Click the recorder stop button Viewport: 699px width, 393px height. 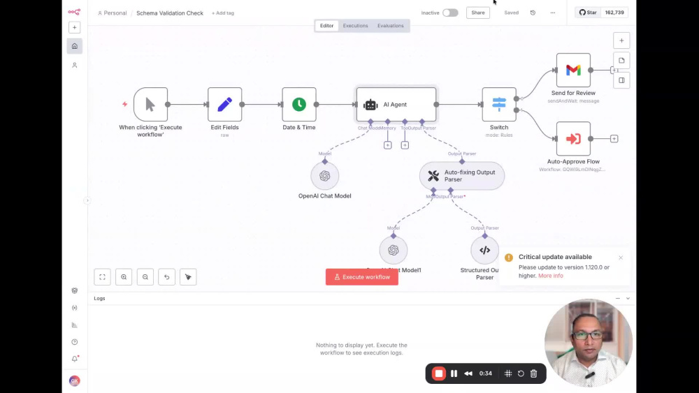pos(439,373)
